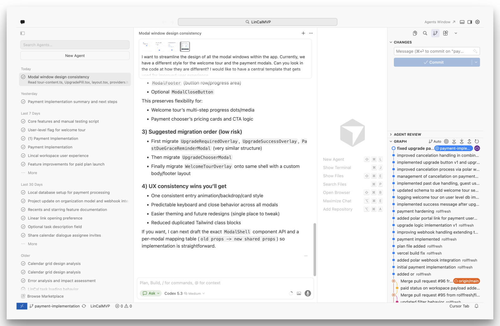Toggle the left sidebar panel icon
This screenshot has height=326, width=500.
point(22,33)
